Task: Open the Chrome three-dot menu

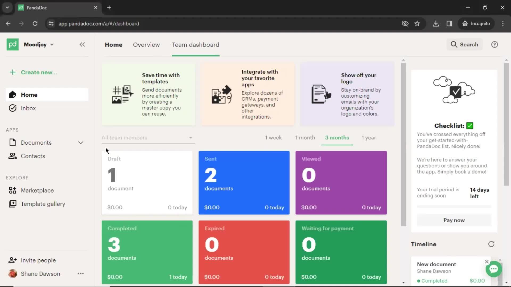Action: click(x=503, y=23)
